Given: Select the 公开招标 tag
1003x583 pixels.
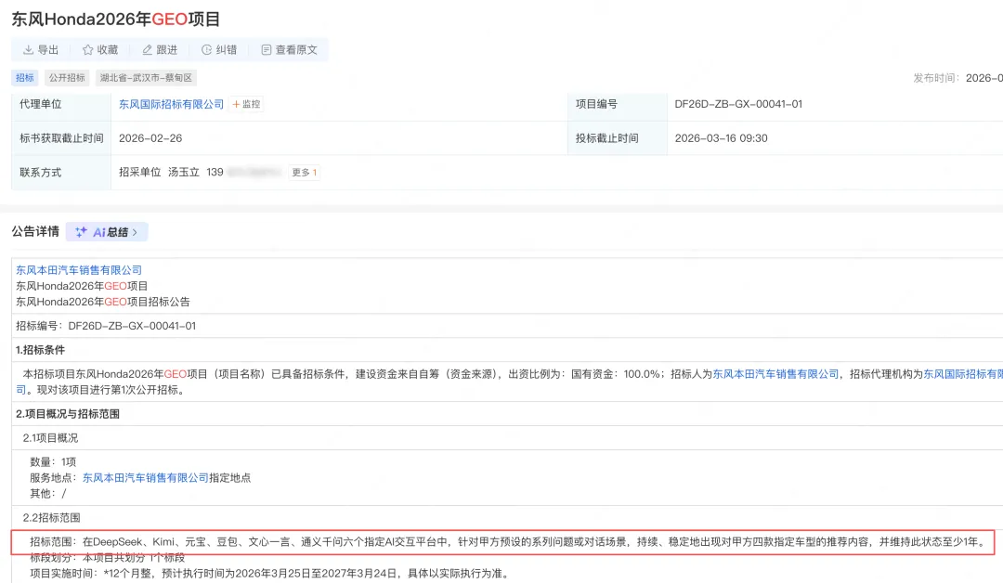Looking at the screenshot, I should click(x=67, y=78).
